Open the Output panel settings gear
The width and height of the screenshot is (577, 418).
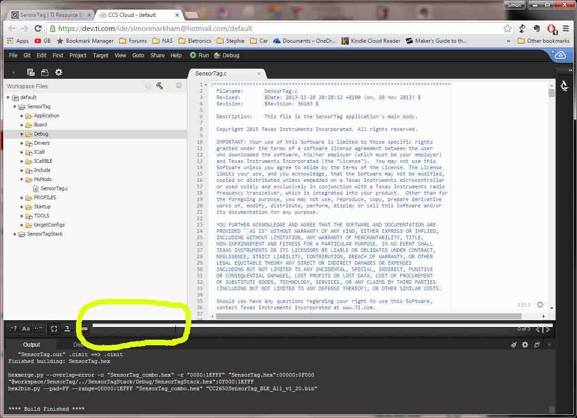coord(525,345)
